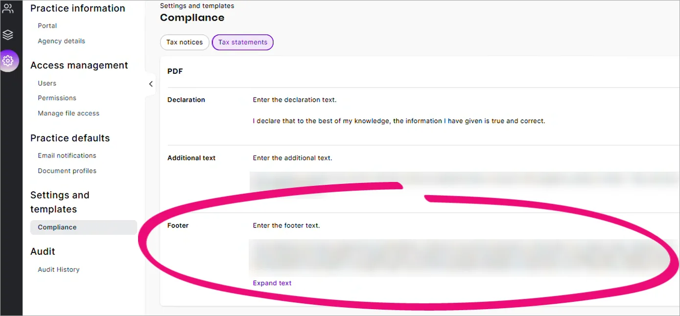Open the Portal settings page
Viewport: 680px width, 316px height.
47,25
